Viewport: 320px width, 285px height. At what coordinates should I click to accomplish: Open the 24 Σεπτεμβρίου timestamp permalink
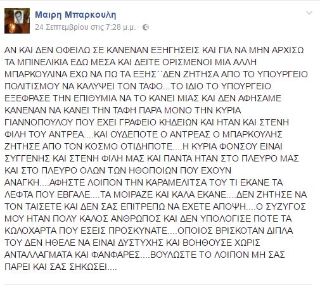tap(85, 27)
